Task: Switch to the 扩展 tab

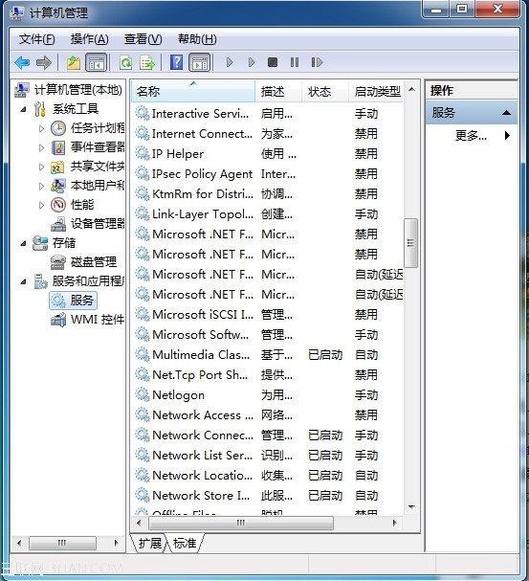Action: point(149,544)
